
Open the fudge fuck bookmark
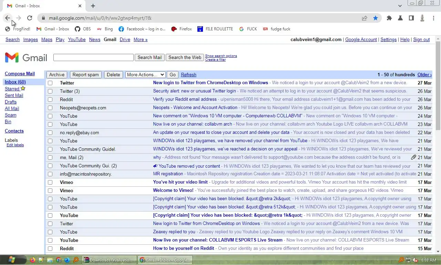click(277, 29)
